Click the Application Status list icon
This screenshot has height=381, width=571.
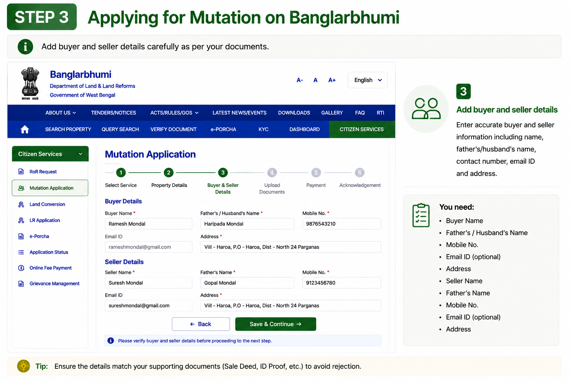pos(21,252)
